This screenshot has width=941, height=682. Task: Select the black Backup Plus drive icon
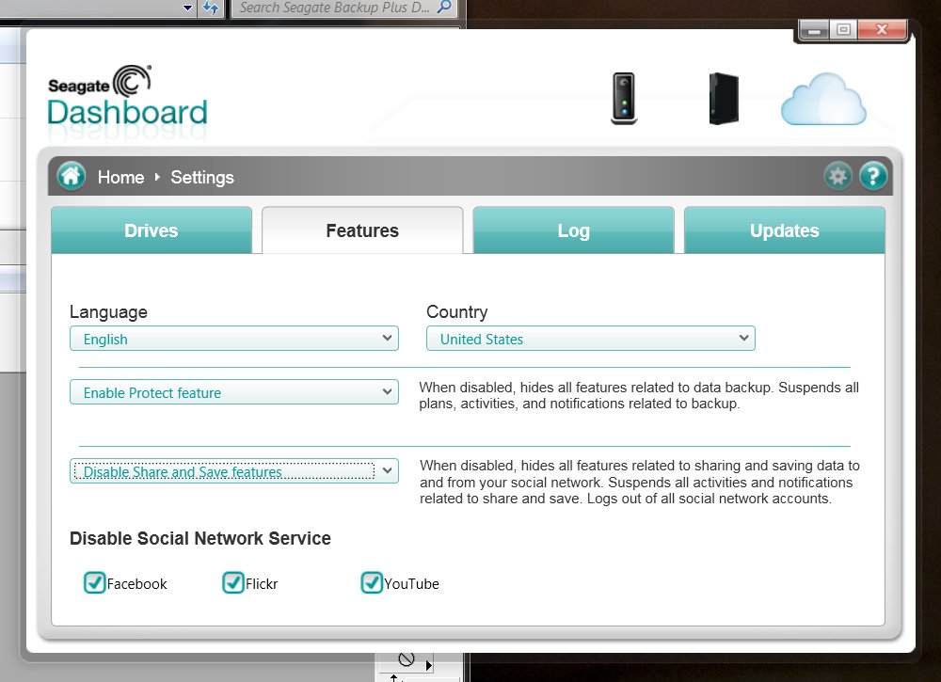(724, 99)
